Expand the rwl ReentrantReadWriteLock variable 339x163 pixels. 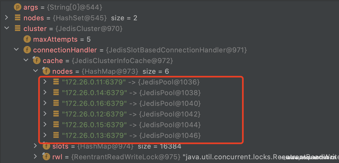click(x=36, y=157)
